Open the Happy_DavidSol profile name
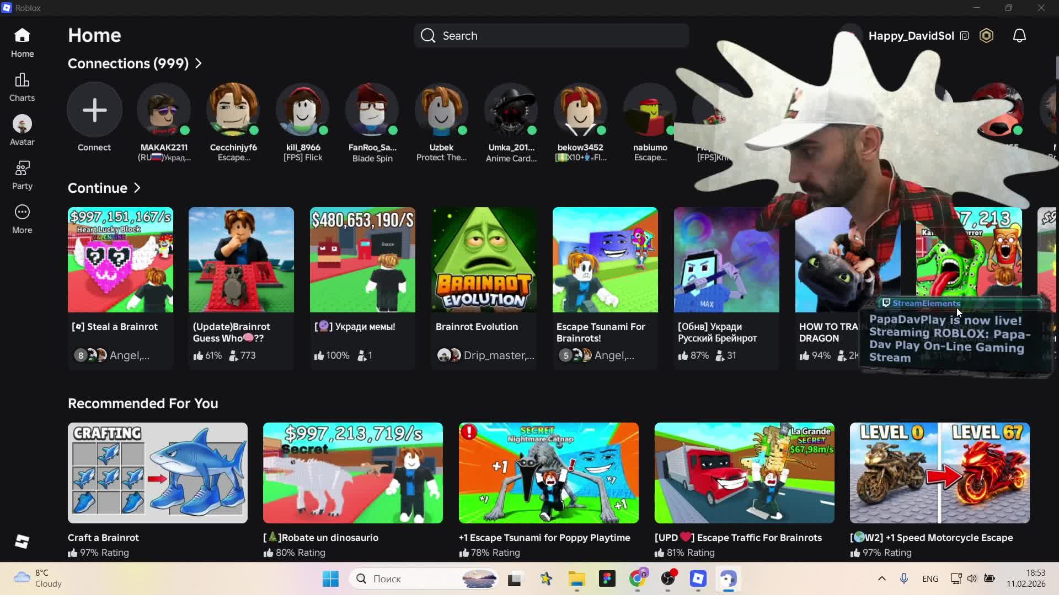The width and height of the screenshot is (1059, 595). pos(911,36)
